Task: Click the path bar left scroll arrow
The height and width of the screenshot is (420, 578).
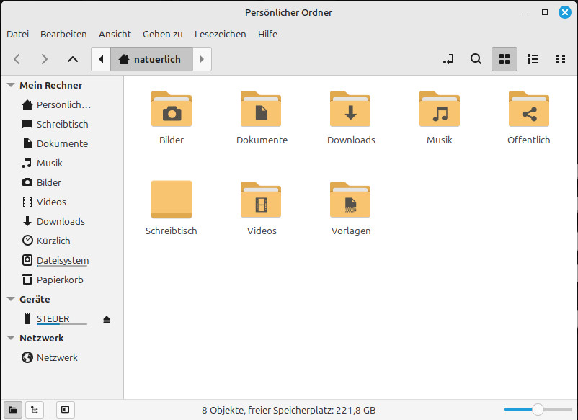Action: 101,59
